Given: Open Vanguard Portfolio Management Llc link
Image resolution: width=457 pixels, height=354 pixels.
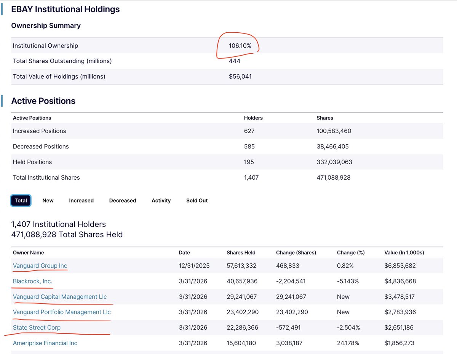Looking at the screenshot, I should (x=62, y=312).
